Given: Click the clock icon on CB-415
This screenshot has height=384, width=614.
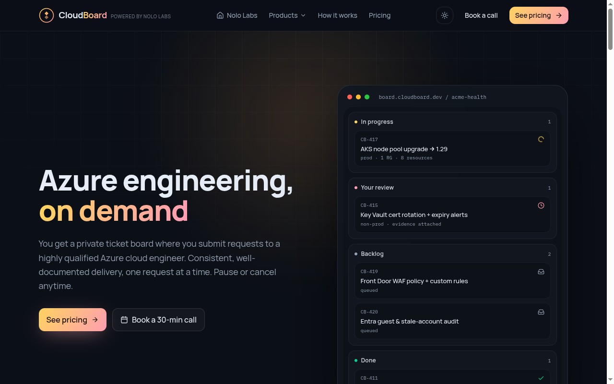Looking at the screenshot, I should tap(541, 205).
